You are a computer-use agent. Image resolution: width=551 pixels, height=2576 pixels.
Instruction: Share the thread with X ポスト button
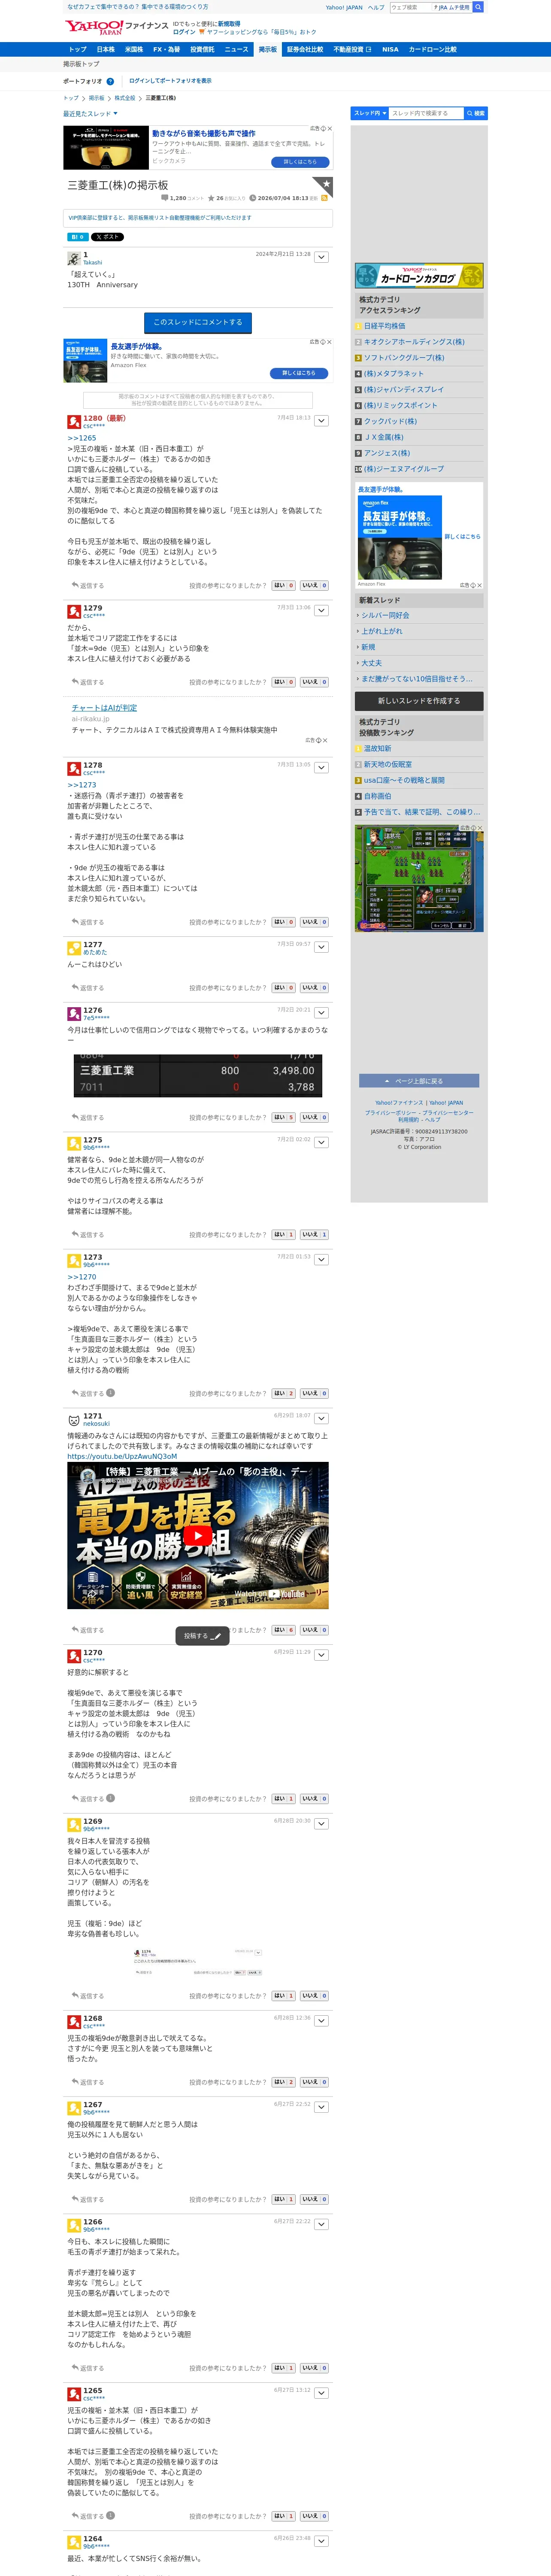pos(108,237)
